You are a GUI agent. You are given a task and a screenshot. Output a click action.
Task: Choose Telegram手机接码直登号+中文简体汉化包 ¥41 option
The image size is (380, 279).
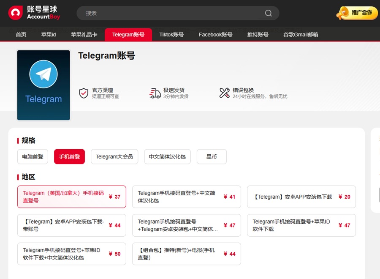click(187, 197)
